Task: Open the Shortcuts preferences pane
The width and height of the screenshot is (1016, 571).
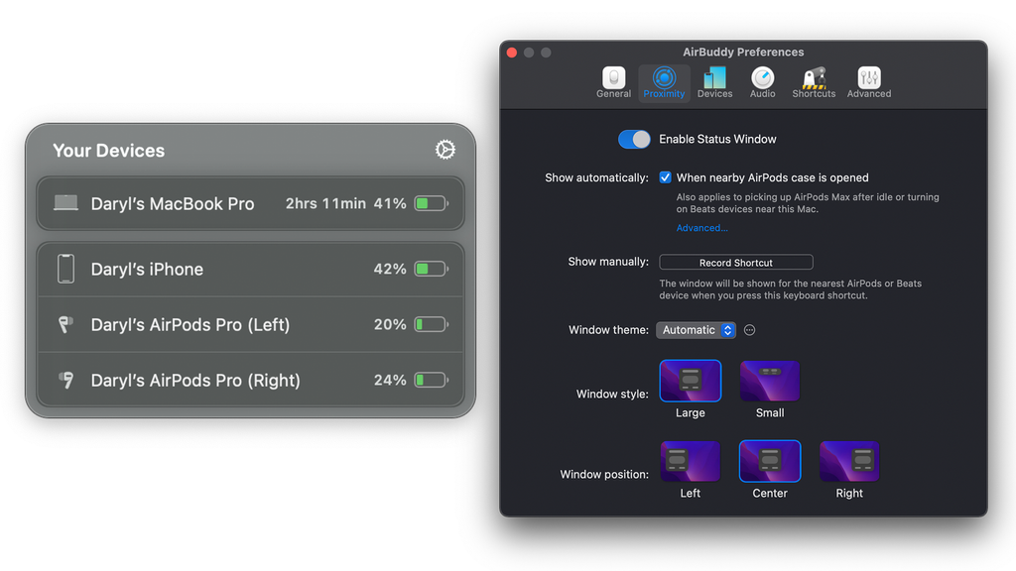Action: pyautogui.click(x=813, y=81)
